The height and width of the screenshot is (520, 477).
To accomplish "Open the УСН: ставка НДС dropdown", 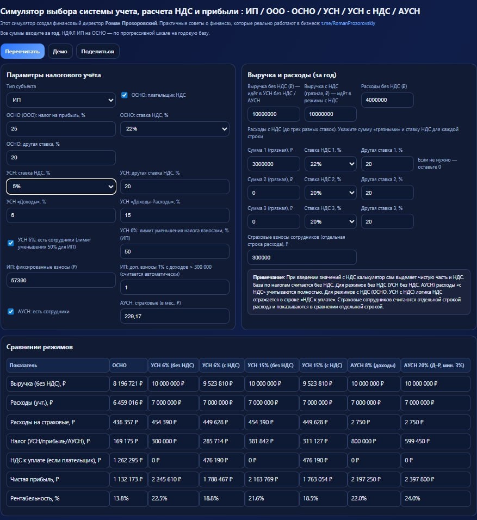I will 61,187.
